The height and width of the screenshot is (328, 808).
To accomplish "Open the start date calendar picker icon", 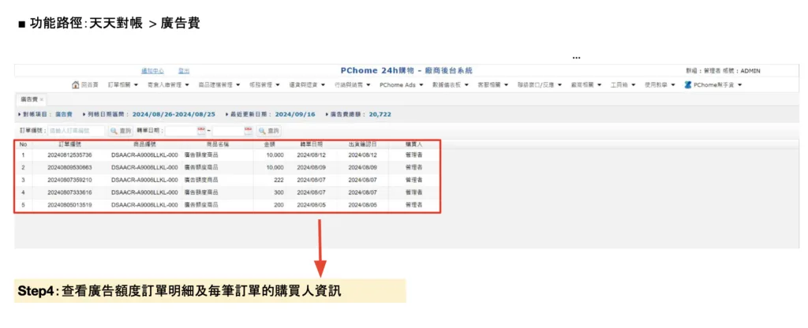I will click(201, 130).
